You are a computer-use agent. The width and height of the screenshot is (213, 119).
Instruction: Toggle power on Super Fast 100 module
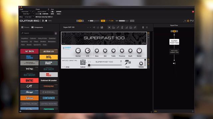coord(148,33)
